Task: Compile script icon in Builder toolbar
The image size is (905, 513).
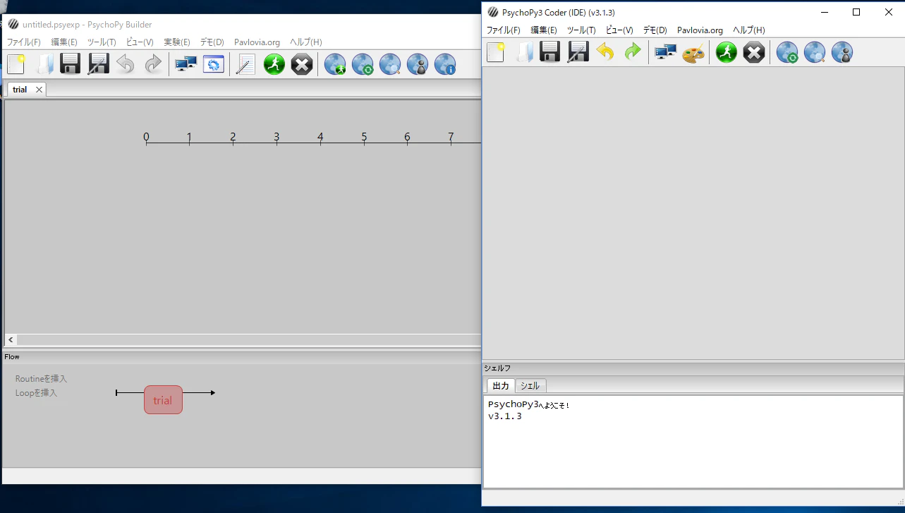Action: coord(245,64)
